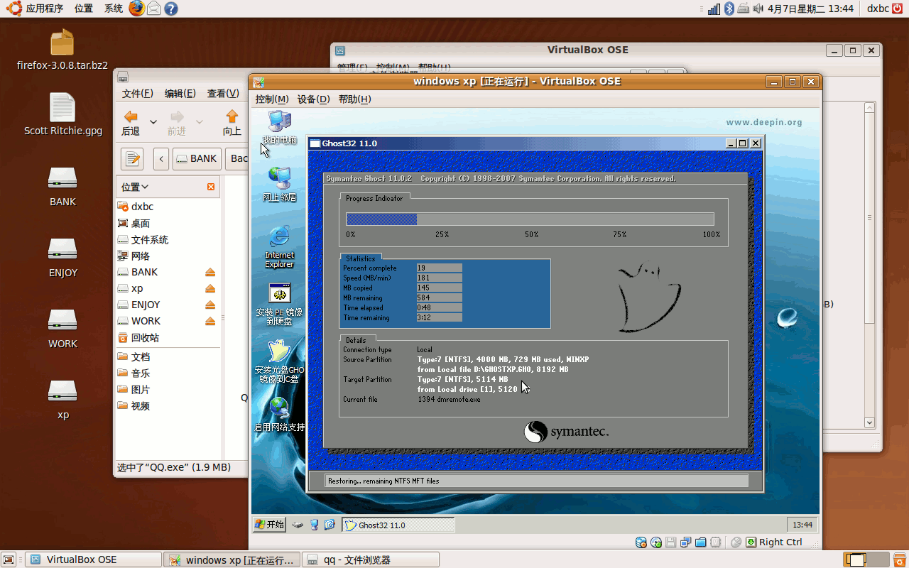909x568 pixels.
Task: Open Internet Explorer in the XP guest
Action: [x=279, y=247]
